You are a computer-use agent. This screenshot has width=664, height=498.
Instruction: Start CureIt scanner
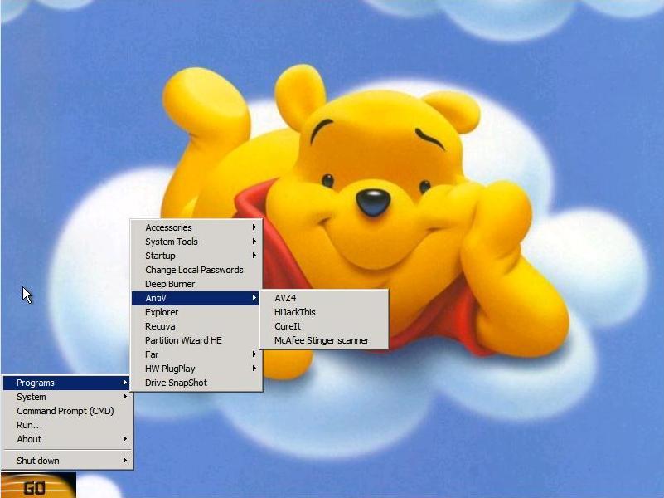pyautogui.click(x=288, y=326)
